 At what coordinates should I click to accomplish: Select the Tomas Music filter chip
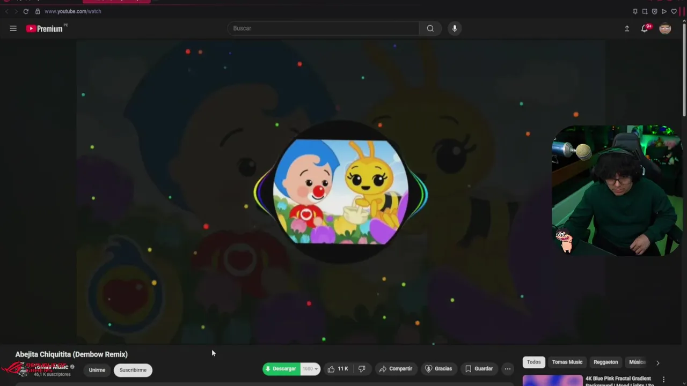567,362
